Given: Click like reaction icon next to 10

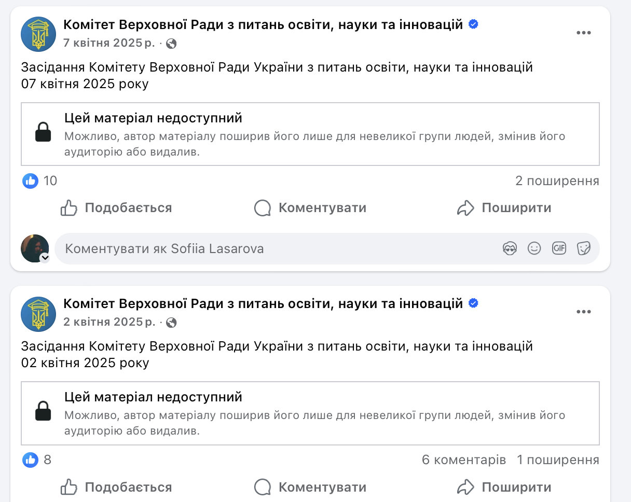Looking at the screenshot, I should (31, 180).
